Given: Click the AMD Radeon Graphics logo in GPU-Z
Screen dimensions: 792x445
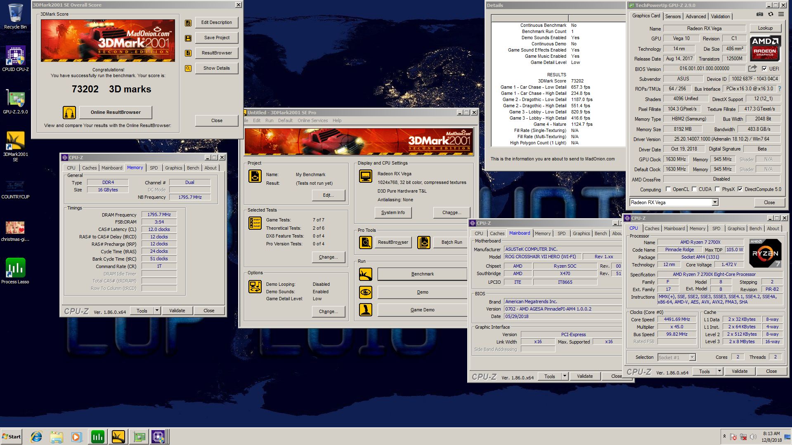Looking at the screenshot, I should click(765, 48).
